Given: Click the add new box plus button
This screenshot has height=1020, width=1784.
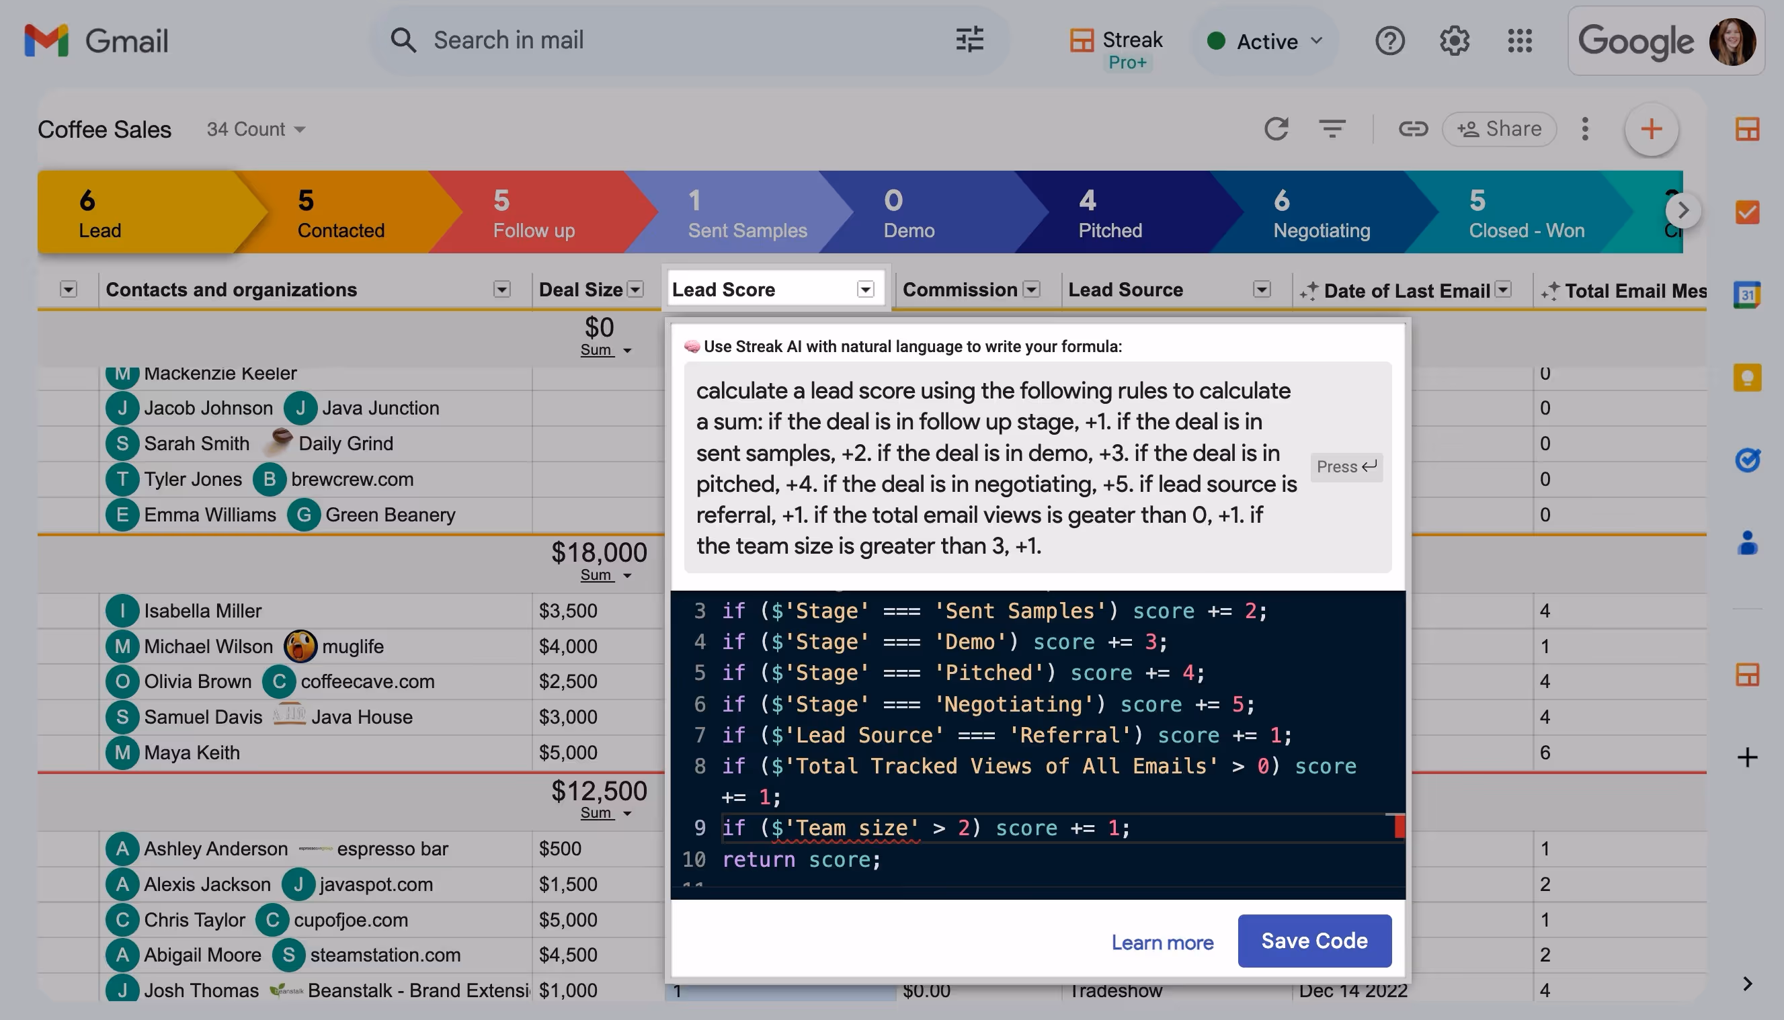Looking at the screenshot, I should point(1651,129).
